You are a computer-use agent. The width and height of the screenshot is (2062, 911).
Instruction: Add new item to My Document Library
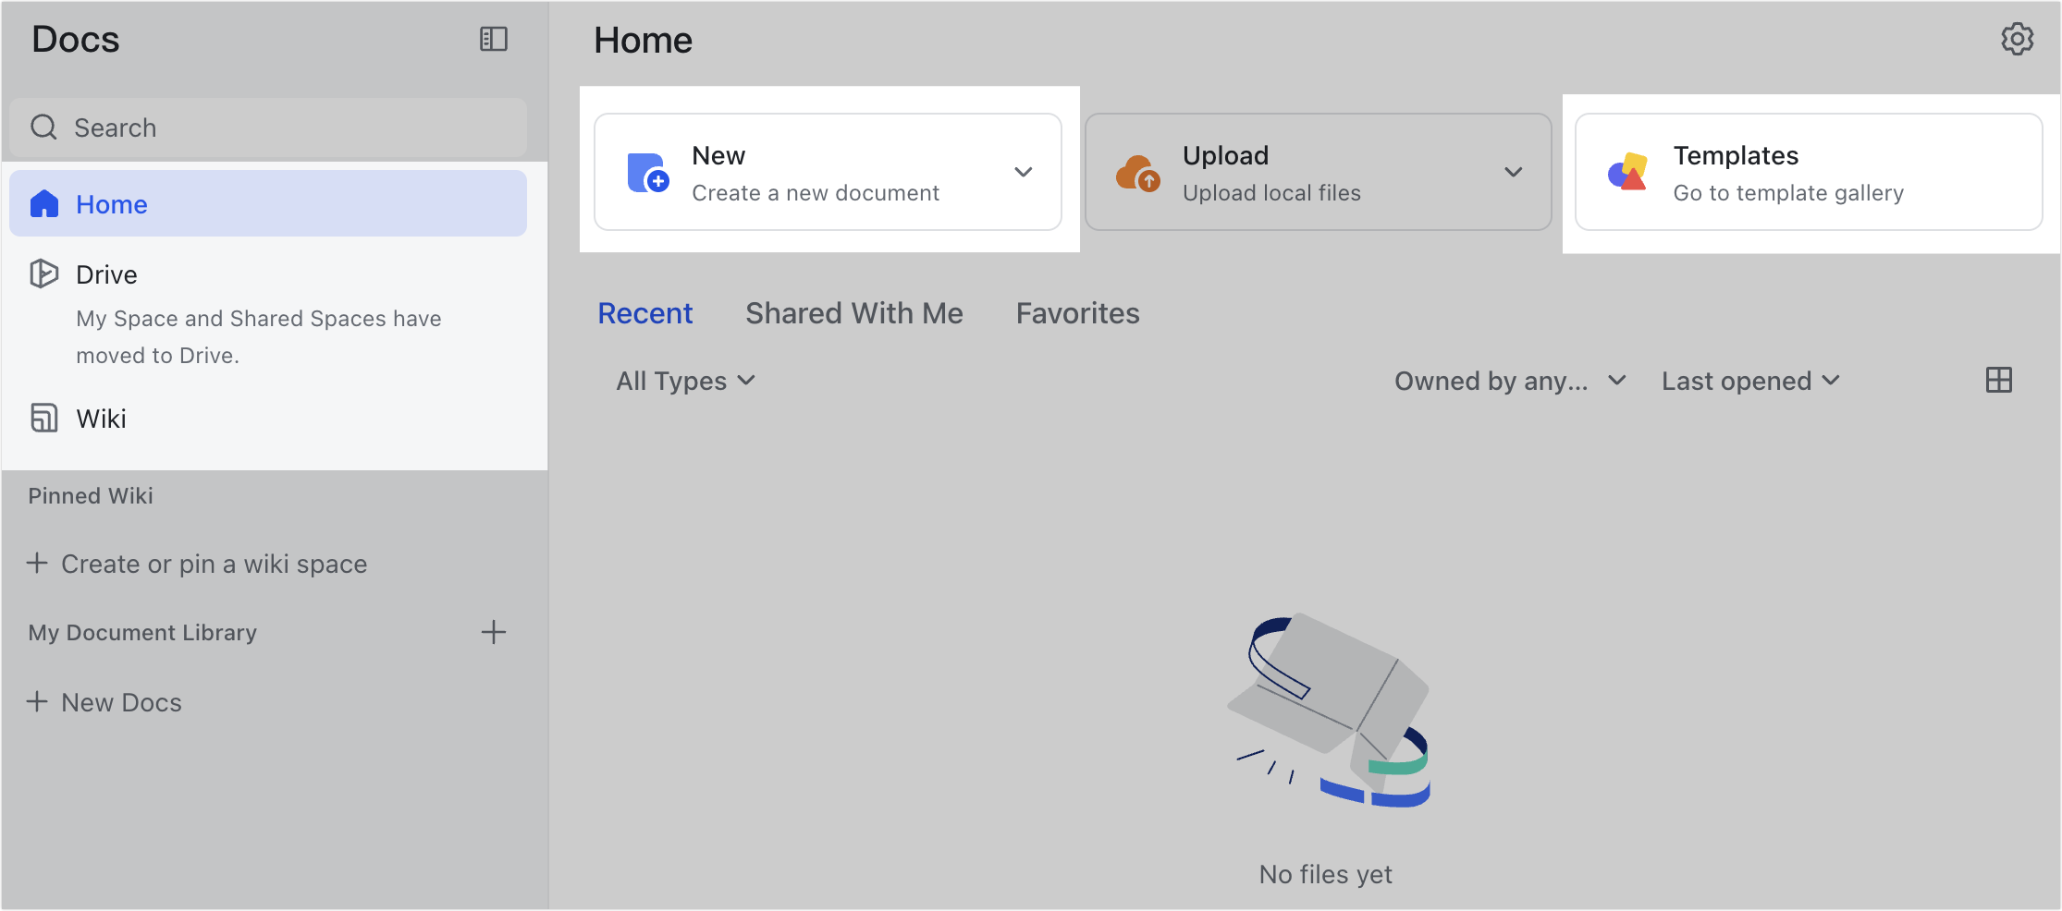tap(495, 632)
